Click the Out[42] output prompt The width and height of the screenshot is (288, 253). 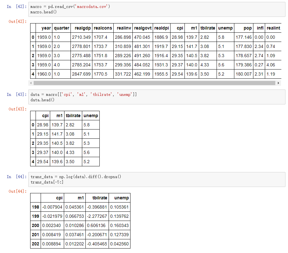pyautogui.click(x=18, y=22)
